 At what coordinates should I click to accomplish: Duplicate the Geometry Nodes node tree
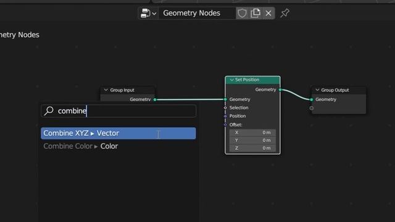coord(256,13)
